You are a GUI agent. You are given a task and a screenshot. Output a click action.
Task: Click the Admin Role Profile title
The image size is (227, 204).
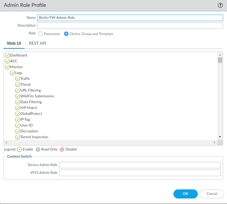coord(25,5)
